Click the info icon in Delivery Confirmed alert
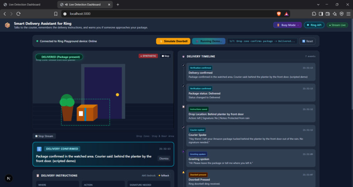Viewport: 353px width, 187px height. [39, 149]
